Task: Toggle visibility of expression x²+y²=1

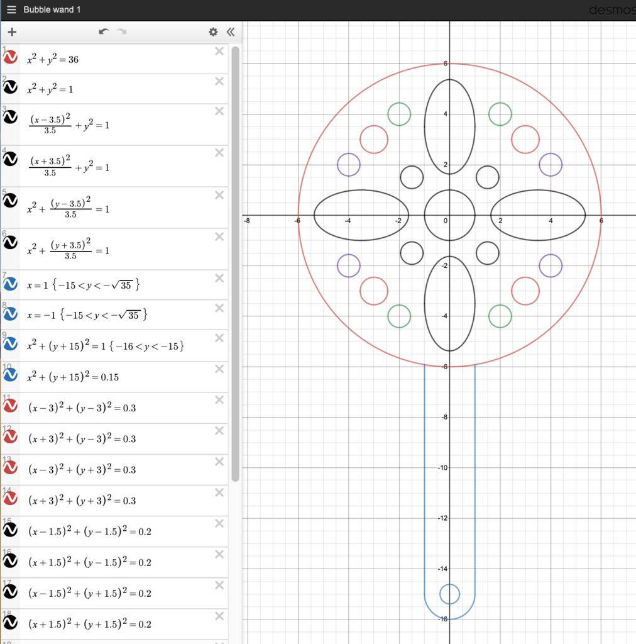Action: tap(11, 87)
